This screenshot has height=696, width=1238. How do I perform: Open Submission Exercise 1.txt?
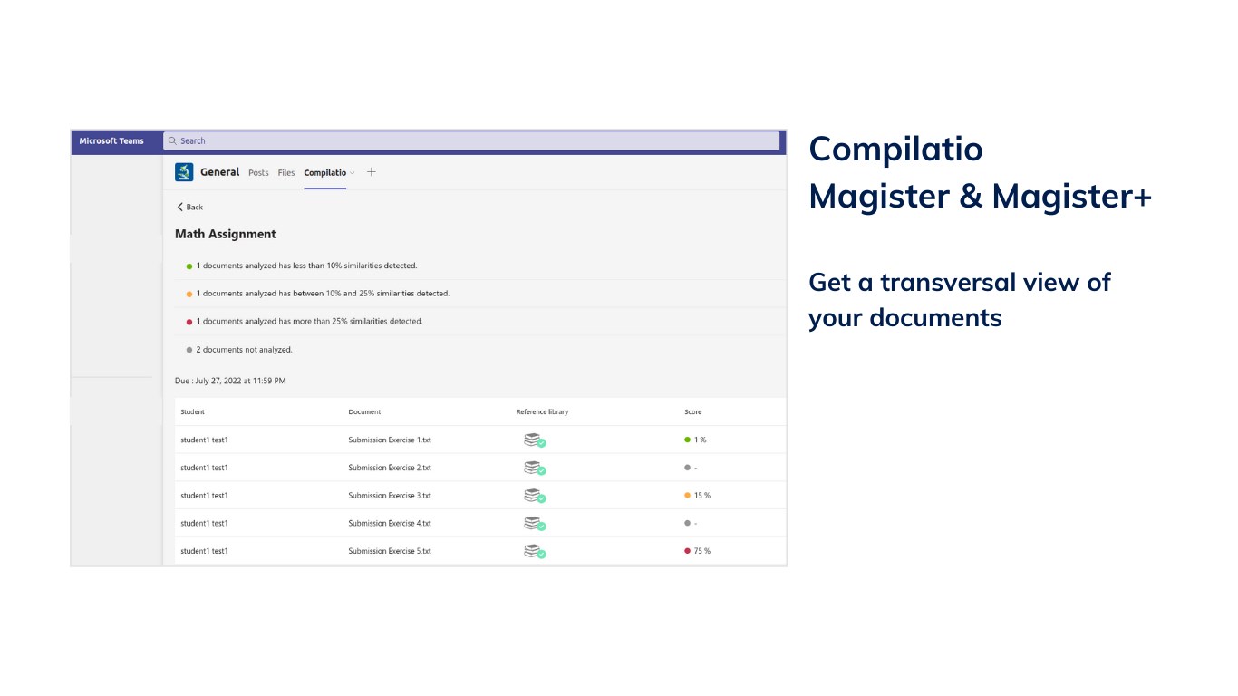390,440
